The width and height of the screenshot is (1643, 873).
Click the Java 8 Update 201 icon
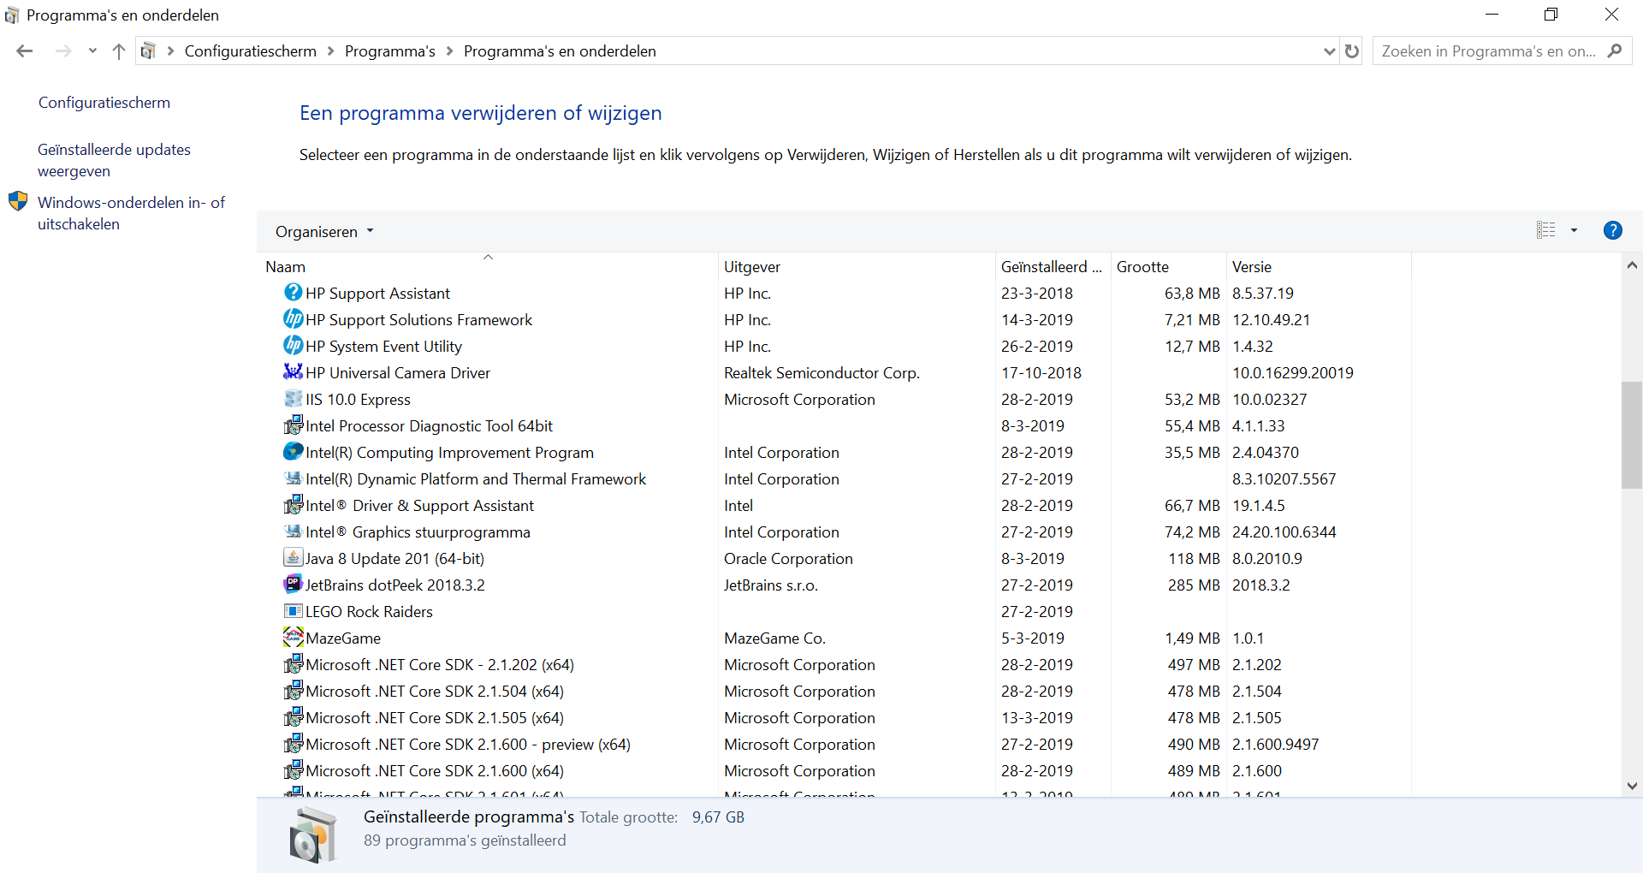pos(293,558)
